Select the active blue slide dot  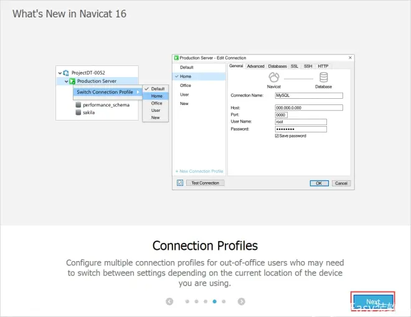(x=215, y=301)
